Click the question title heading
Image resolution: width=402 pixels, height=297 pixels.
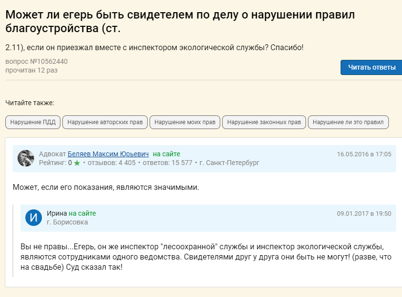pos(180,21)
